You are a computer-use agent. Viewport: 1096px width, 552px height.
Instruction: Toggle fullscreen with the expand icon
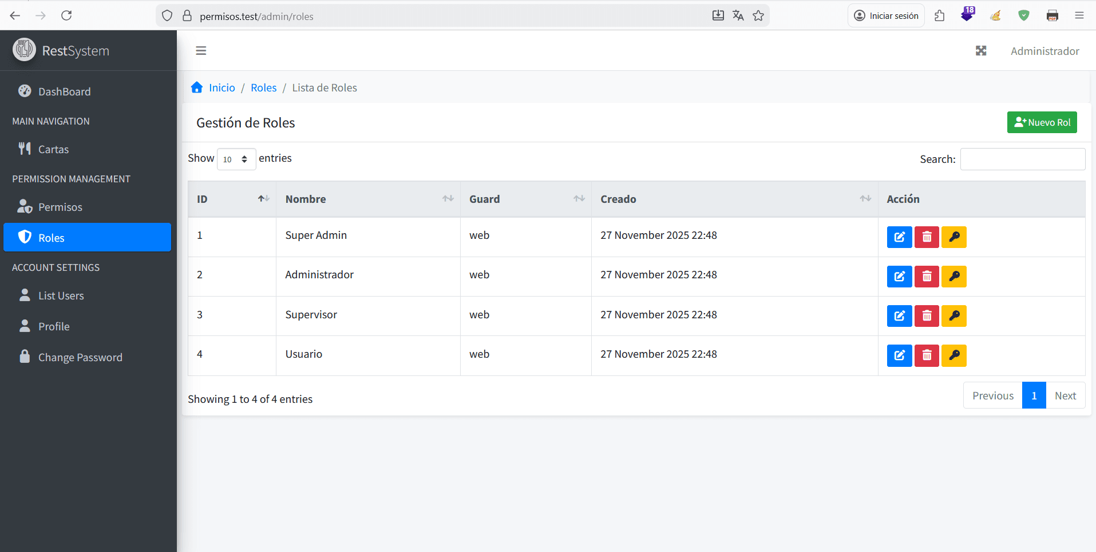(981, 51)
